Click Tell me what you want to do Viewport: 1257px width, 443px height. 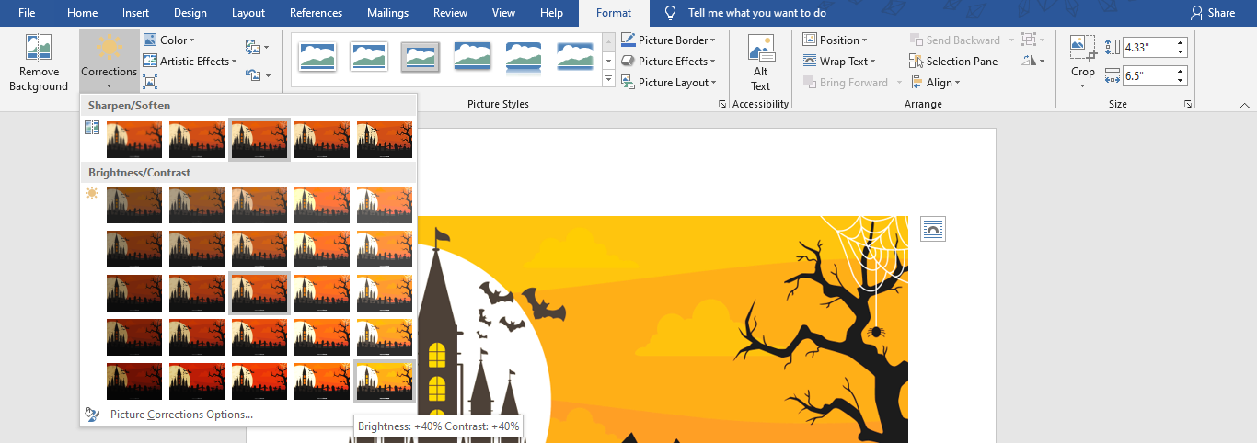[756, 13]
